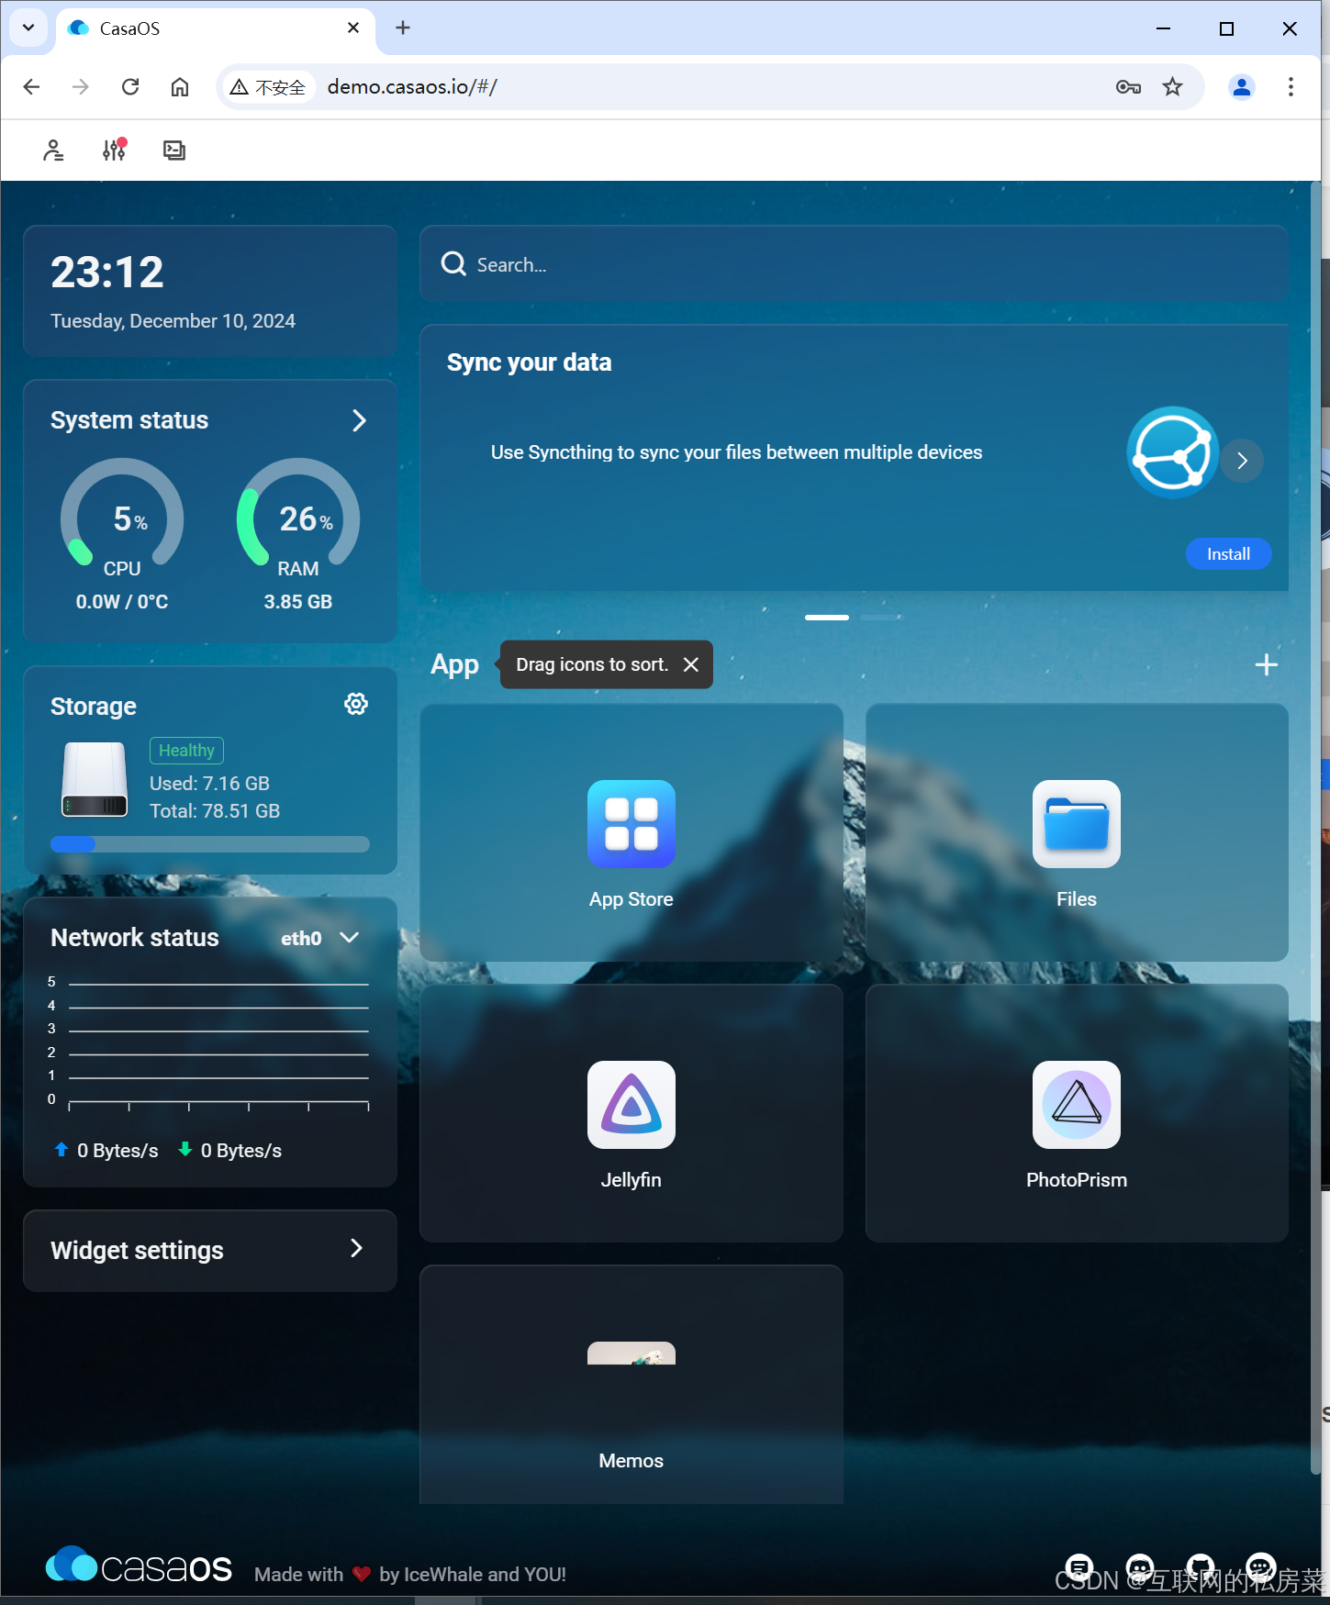Open the eth0 network interface dropdown

click(320, 938)
